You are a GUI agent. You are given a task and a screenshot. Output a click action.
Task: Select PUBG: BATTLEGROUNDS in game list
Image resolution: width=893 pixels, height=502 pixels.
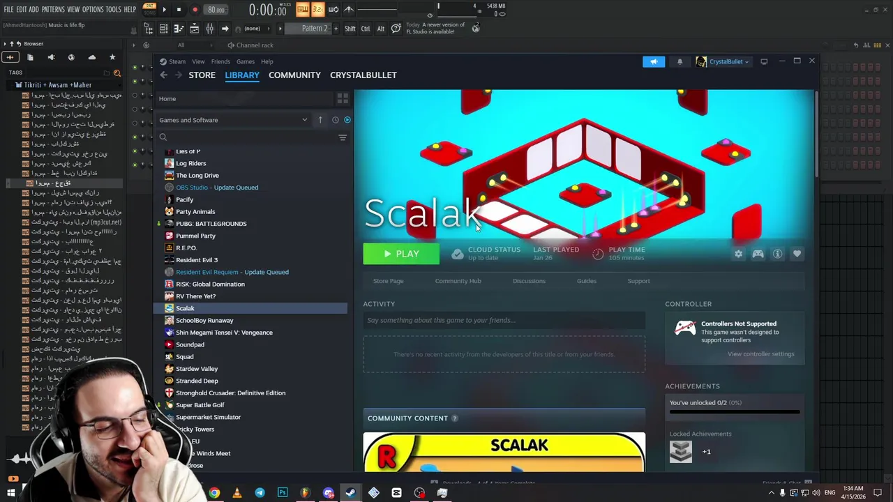211,224
